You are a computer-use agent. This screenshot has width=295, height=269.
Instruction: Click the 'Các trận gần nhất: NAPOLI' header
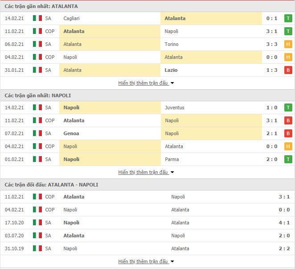pyautogui.click(x=38, y=95)
